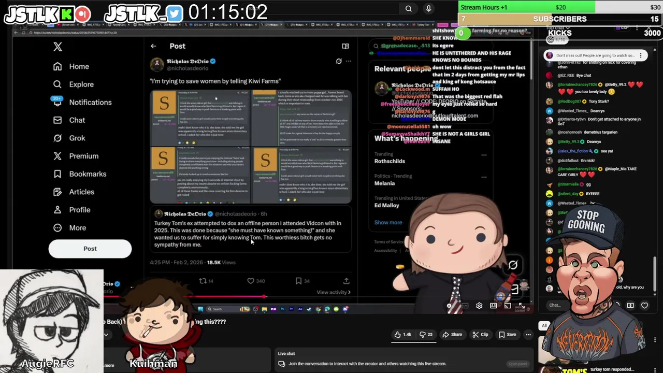Open the tweet's three-dot more menu

(349, 61)
